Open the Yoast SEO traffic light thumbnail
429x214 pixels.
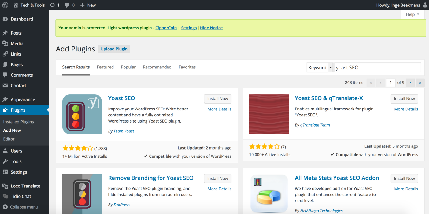click(82, 114)
